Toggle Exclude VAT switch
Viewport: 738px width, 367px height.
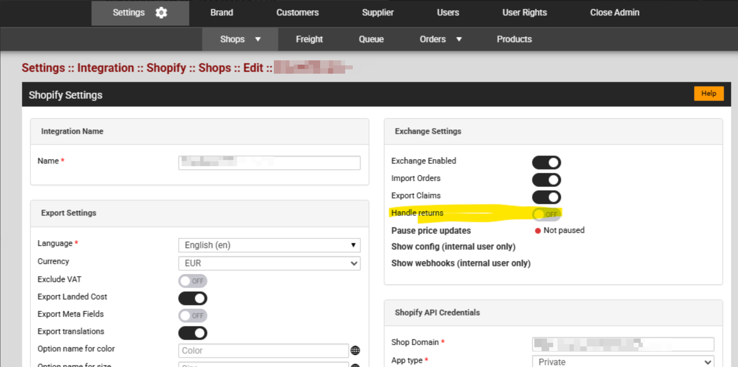click(x=192, y=281)
